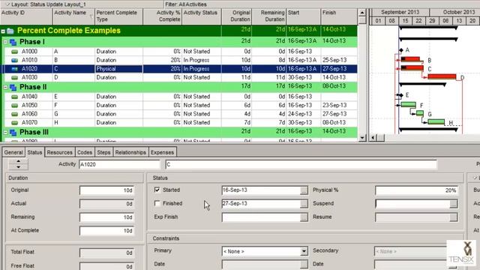Image resolution: width=480 pixels, height=270 pixels.
Task: Collapse the Phase III group
Action: [x=5, y=132]
